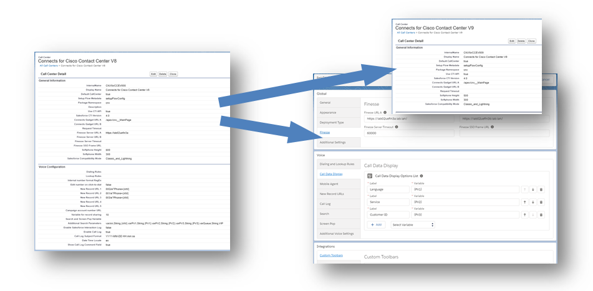Open All Call Centers link in V9 window
Viewport: 593px width, 291px height.
[405, 33]
